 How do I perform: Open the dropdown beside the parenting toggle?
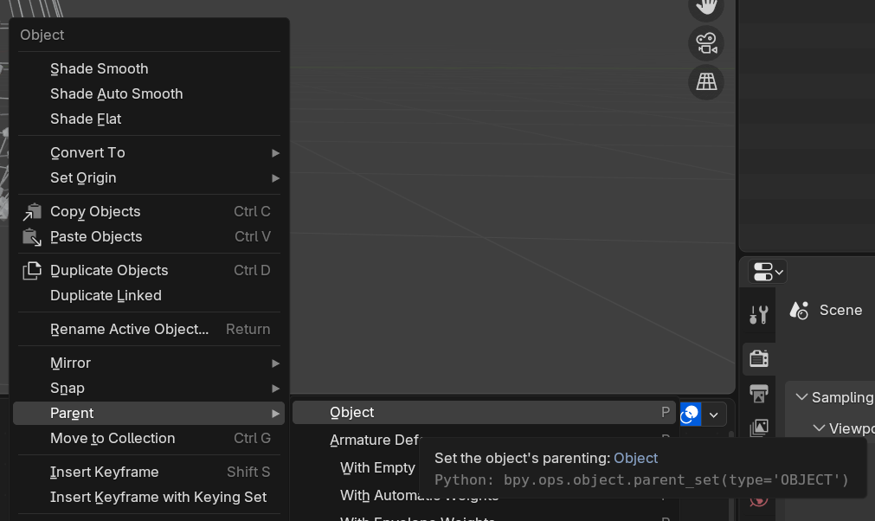(x=713, y=414)
